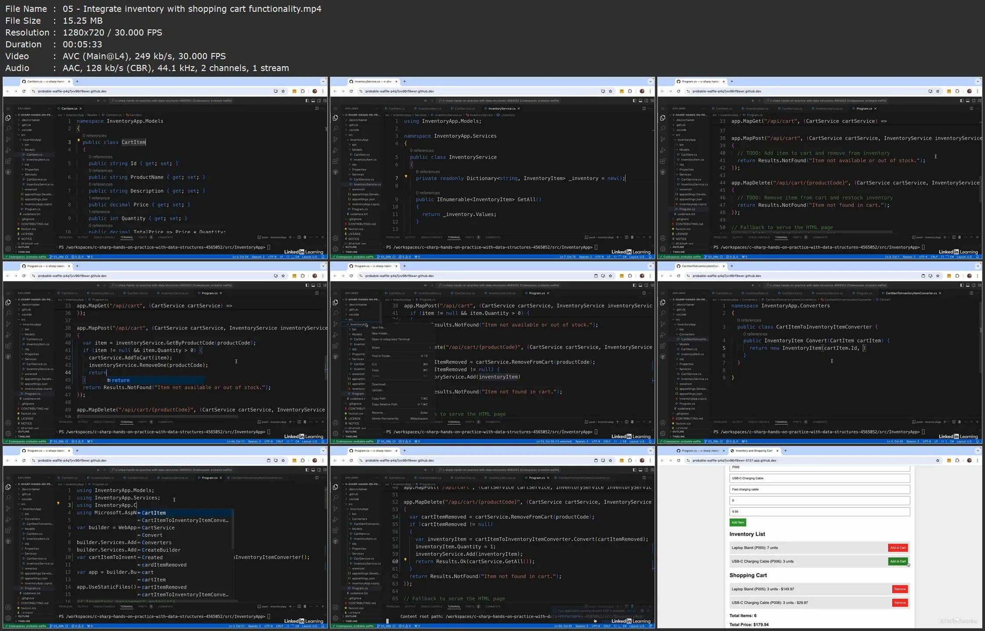985x631 pixels.
Task: Expand the OUTLINE section in CartItem.cs window explorer
Action: point(23,247)
